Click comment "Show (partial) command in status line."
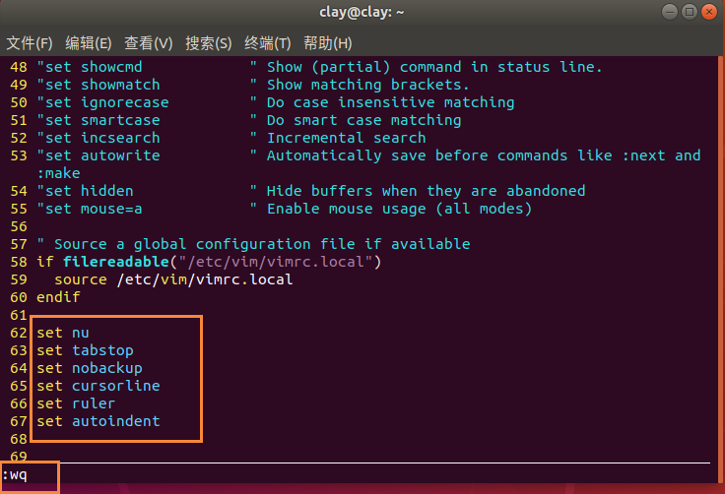725x494 pixels. [434, 67]
